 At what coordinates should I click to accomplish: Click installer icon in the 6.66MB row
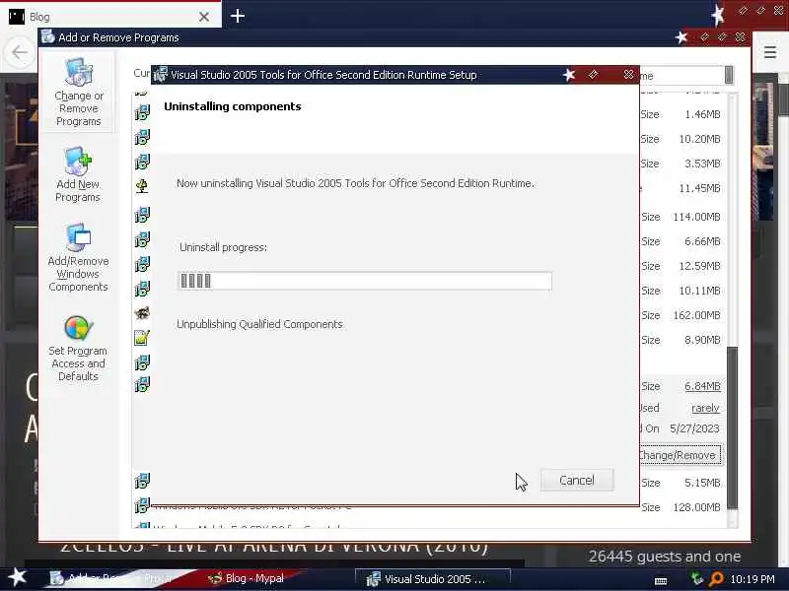(142, 239)
